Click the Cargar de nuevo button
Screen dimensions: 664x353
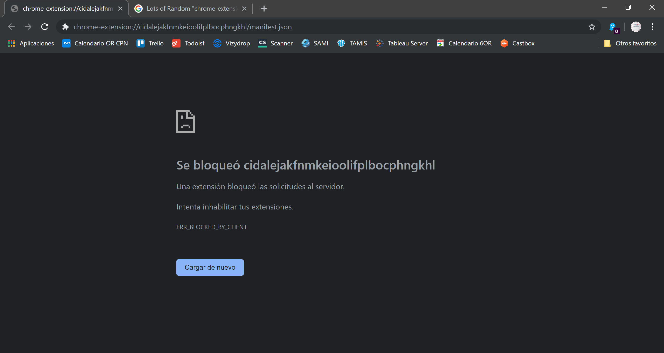point(210,267)
